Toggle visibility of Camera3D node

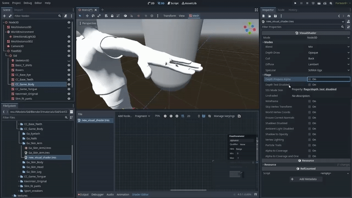pyautogui.click(x=69, y=46)
